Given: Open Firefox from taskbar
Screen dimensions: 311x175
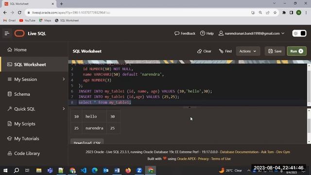Looking at the screenshot, I should (128, 171).
